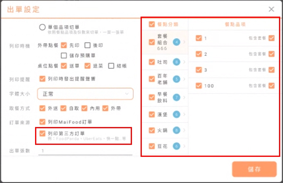Uncheck 包含套餐 for item 100
Screen dimensions: 283x183
click(x=271, y=86)
